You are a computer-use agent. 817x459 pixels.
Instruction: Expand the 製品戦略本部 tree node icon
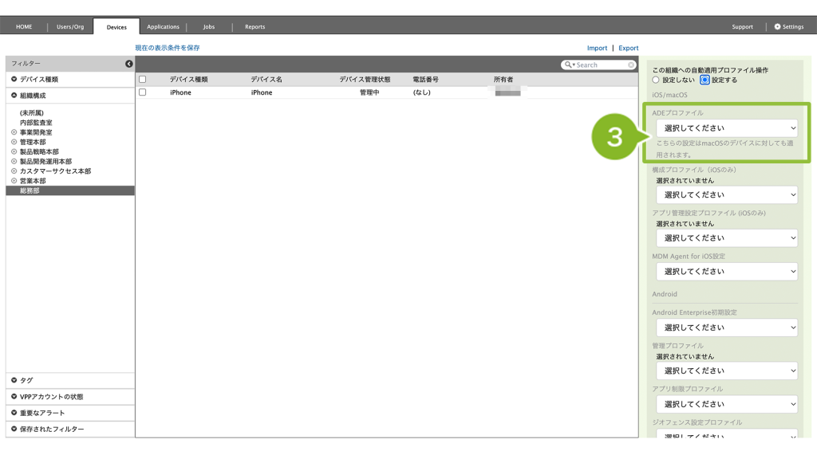coord(14,151)
